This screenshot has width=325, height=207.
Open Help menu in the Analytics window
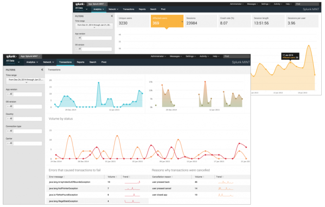[x=288, y=4]
